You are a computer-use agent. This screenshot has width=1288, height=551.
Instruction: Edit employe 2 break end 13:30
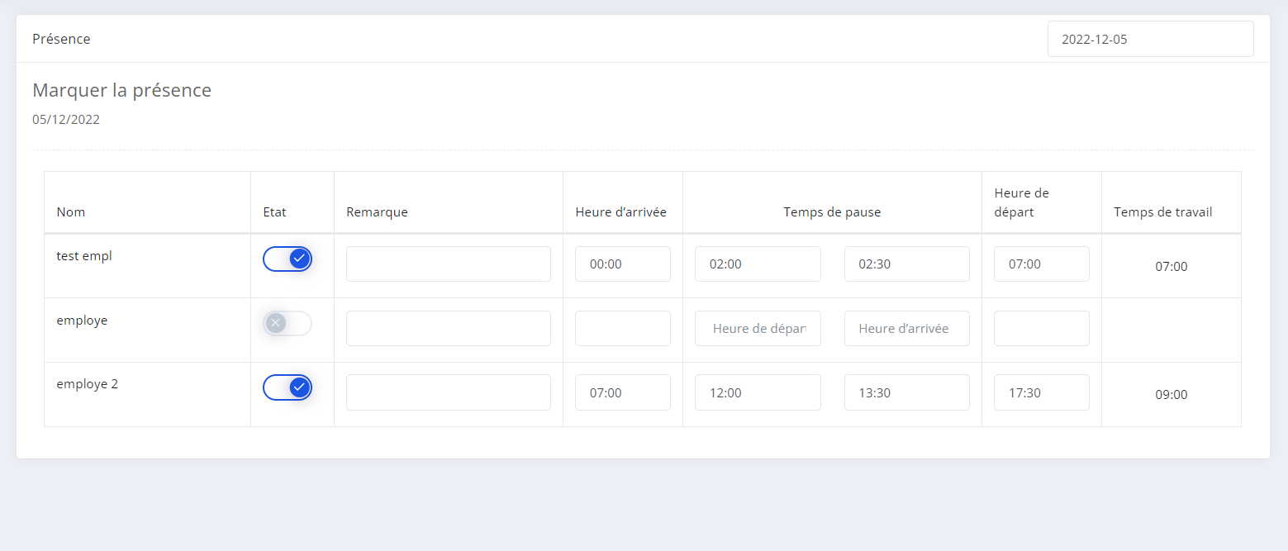point(906,392)
